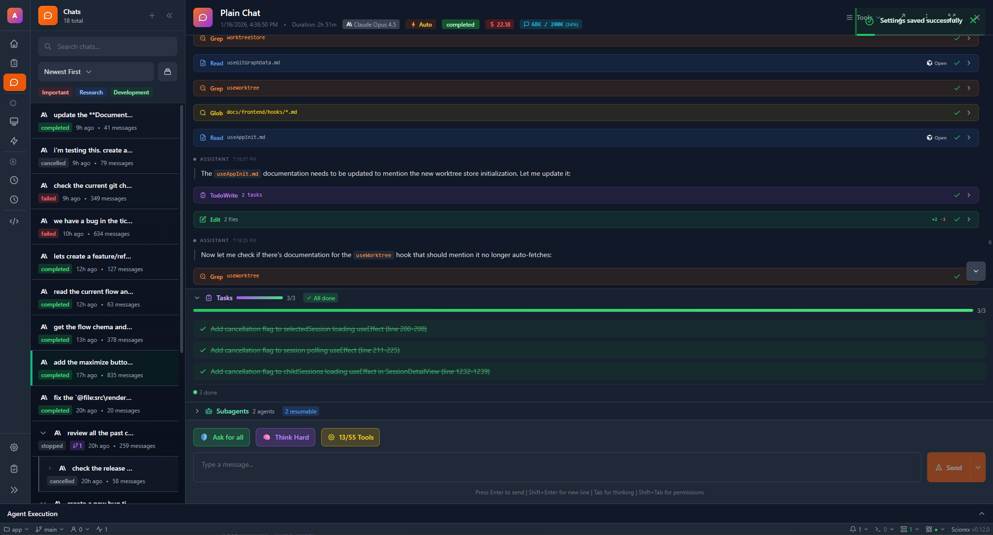Viewport: 993px width, 535px height.
Task: Open the Home icon in the sidebar
Action: pos(15,44)
